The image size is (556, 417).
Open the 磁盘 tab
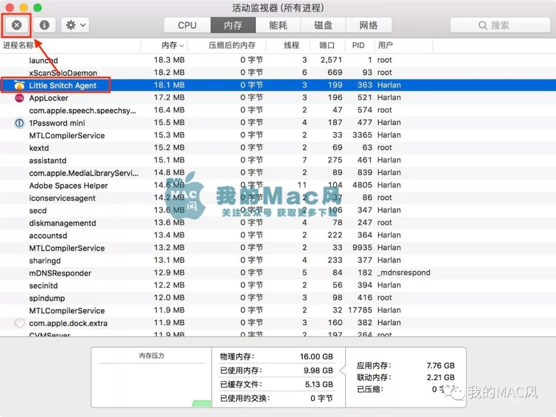[323, 25]
